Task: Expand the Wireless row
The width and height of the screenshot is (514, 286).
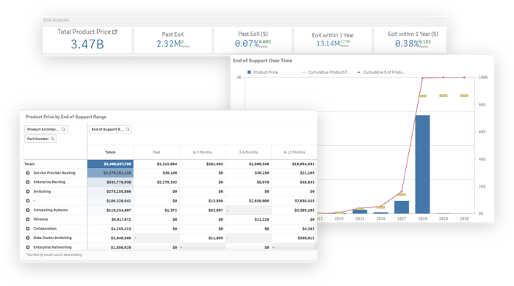Action: [x=28, y=219]
